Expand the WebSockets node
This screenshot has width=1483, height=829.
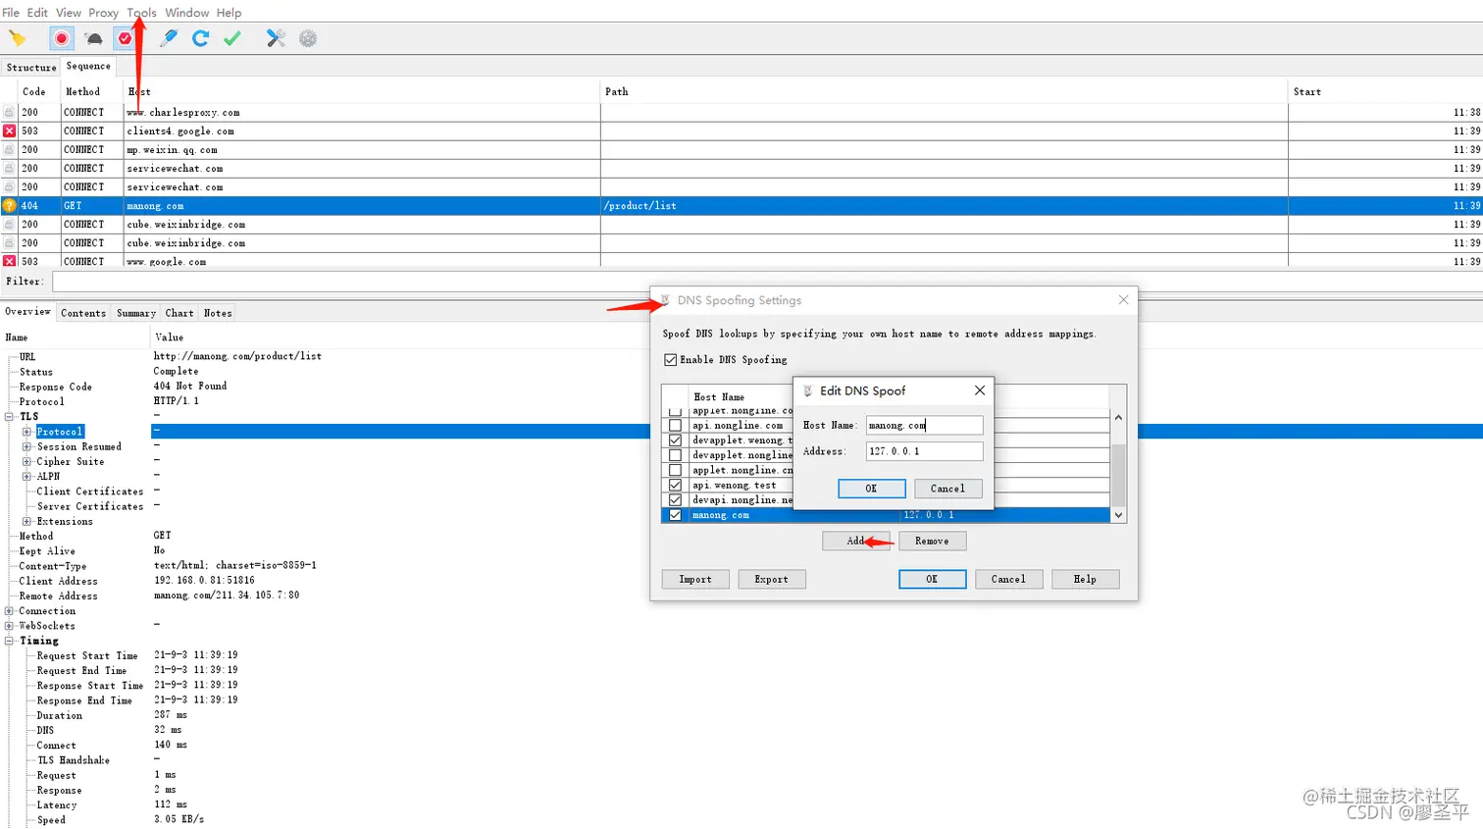coord(9,626)
